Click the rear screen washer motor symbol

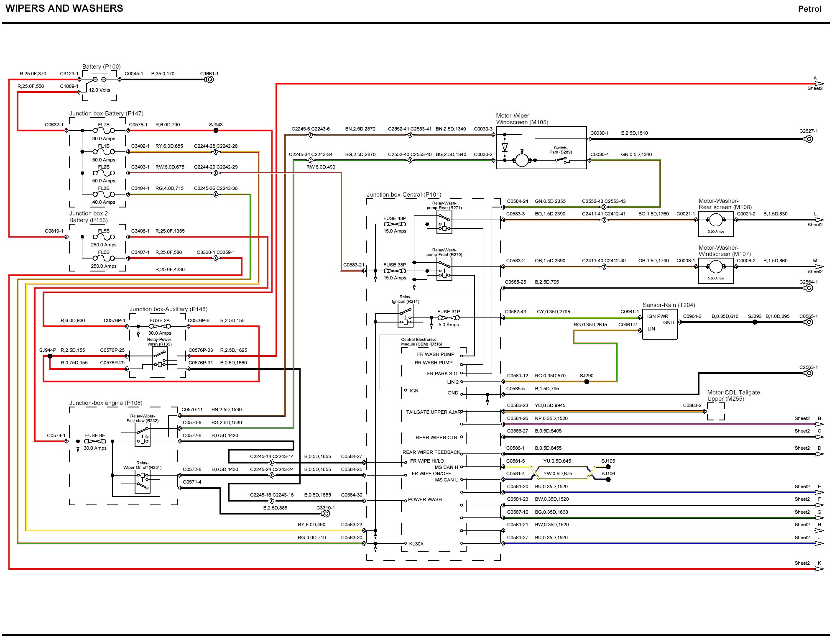click(x=716, y=220)
